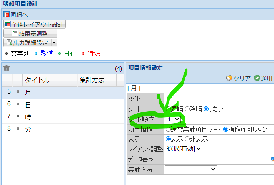Click the 日付 legend label
Viewport: 274px width, 185px height.
[x=70, y=54]
